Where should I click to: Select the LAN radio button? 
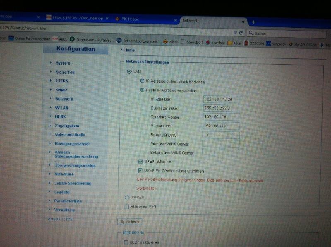coord(129,71)
